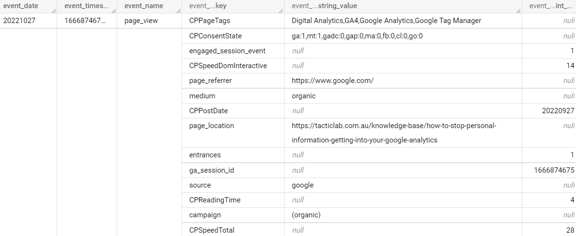Click resize handle of event key column

coord(281,9)
